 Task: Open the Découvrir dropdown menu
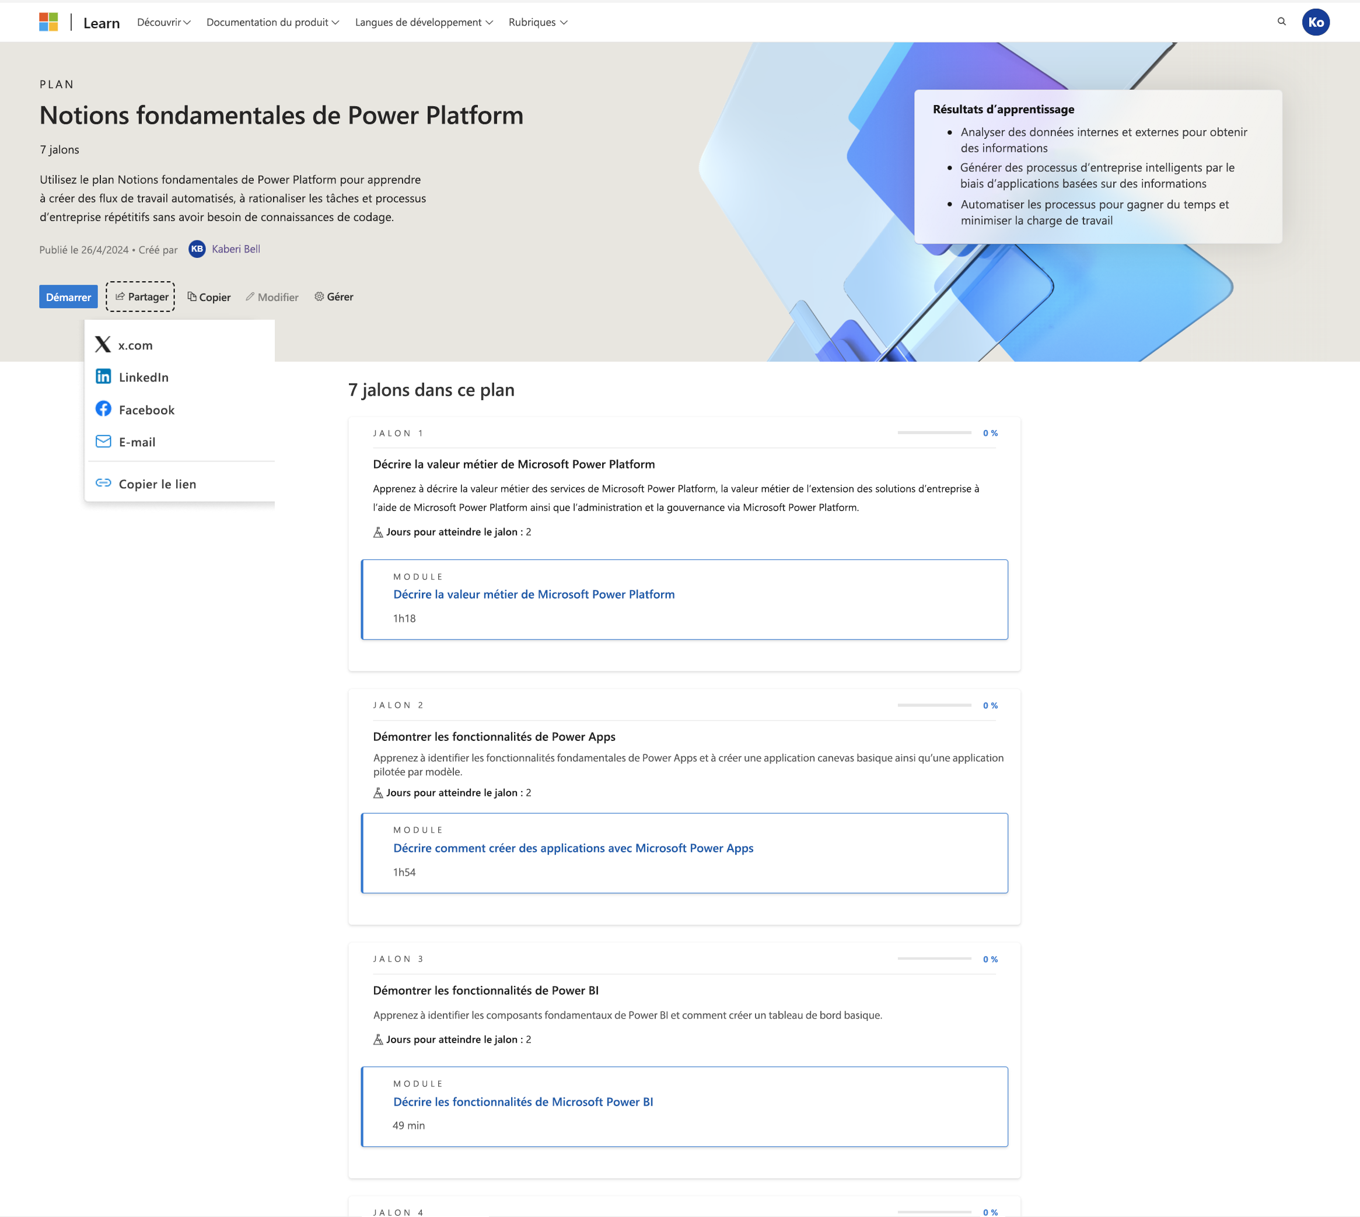tap(162, 21)
